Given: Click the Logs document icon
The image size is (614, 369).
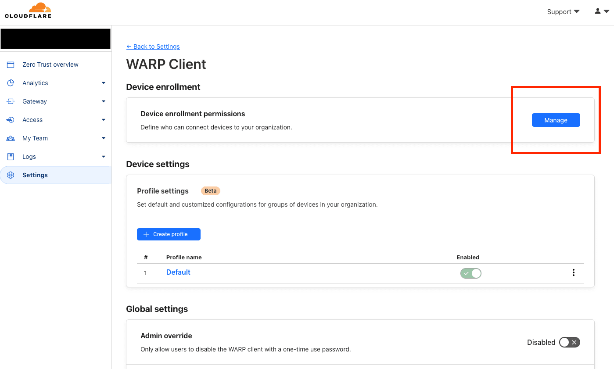Looking at the screenshot, I should pyautogui.click(x=11, y=157).
